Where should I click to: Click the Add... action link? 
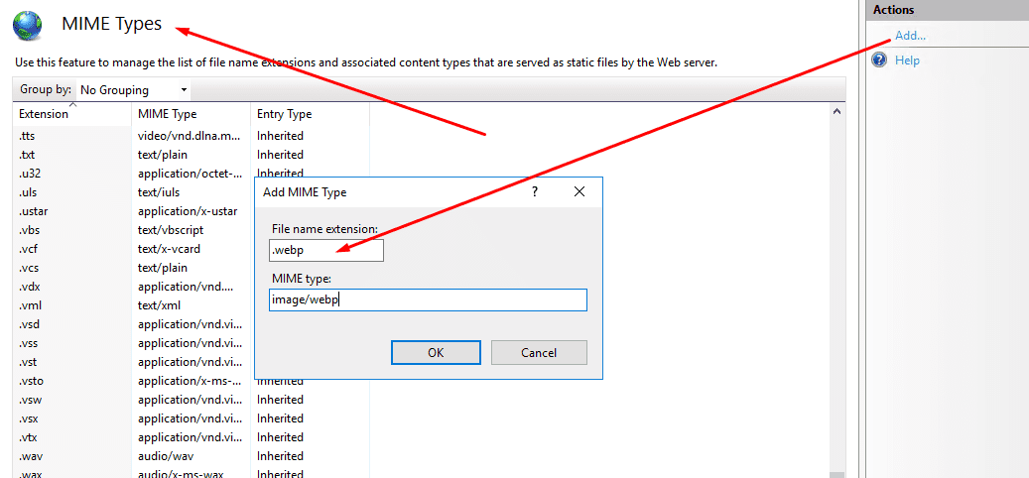[x=910, y=36]
